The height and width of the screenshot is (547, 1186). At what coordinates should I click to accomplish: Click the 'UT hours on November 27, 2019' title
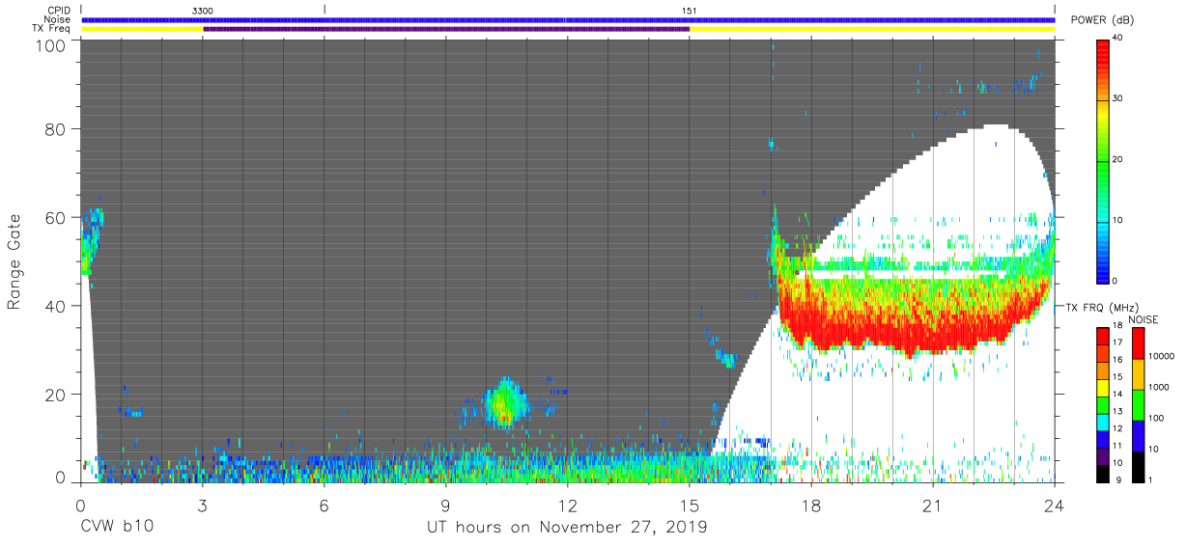coord(567,528)
